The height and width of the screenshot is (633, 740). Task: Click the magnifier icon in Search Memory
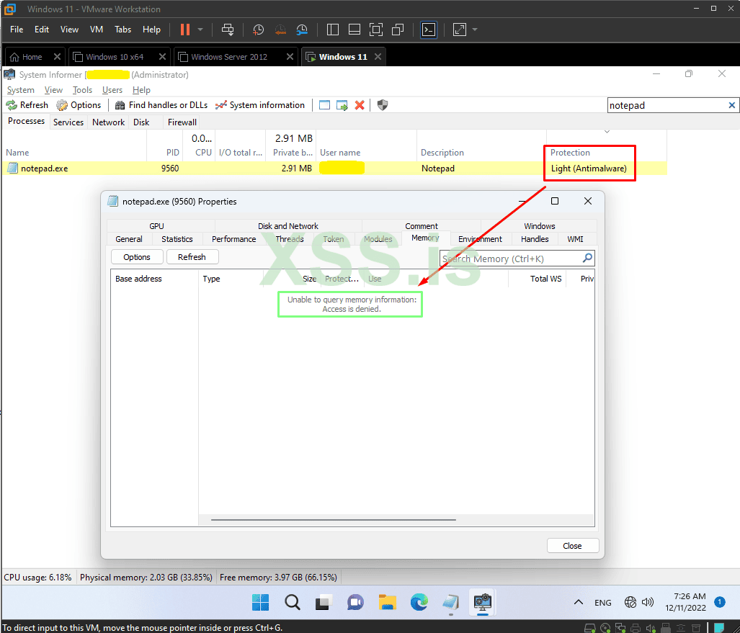[x=587, y=258]
